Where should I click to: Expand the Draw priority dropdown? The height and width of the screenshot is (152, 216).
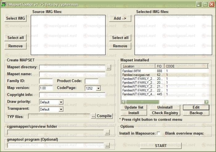(x=61, y=102)
